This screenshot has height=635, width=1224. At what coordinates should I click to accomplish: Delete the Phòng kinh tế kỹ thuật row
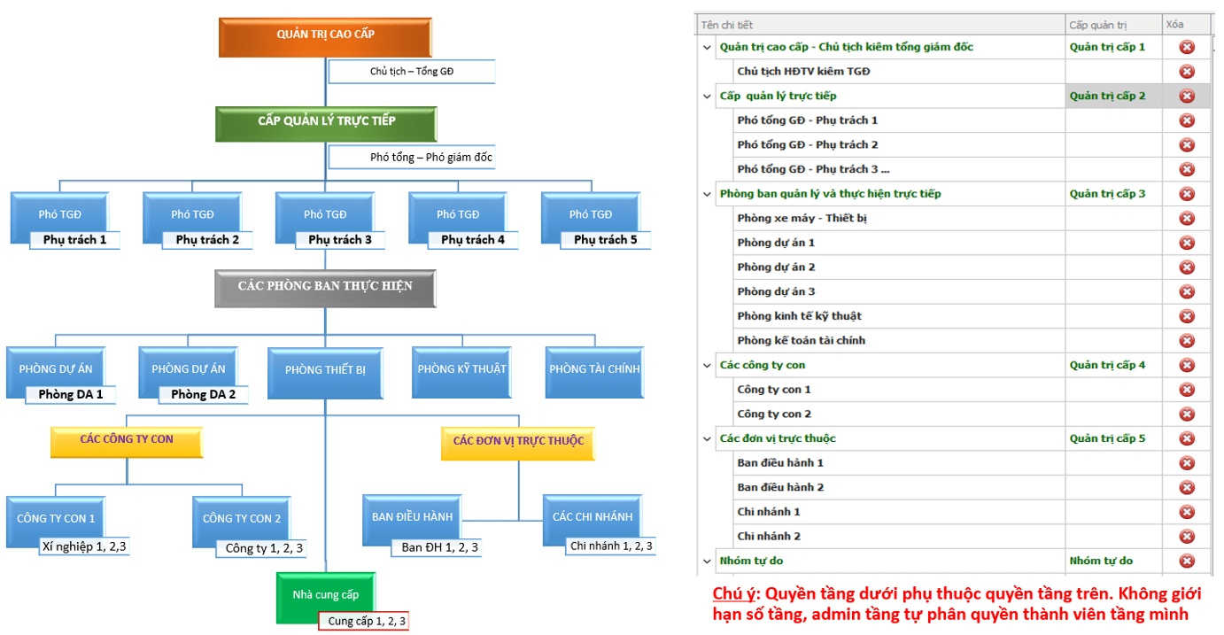pos(1187,316)
